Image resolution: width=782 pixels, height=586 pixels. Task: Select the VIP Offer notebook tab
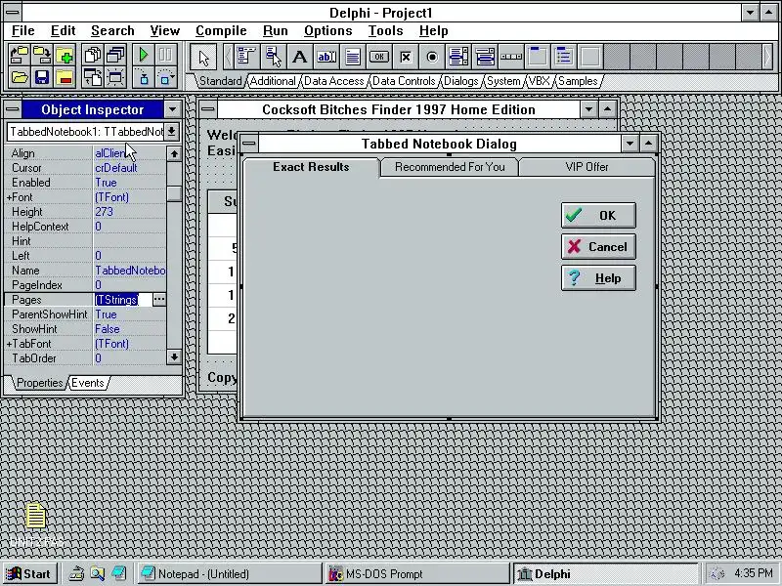586,167
